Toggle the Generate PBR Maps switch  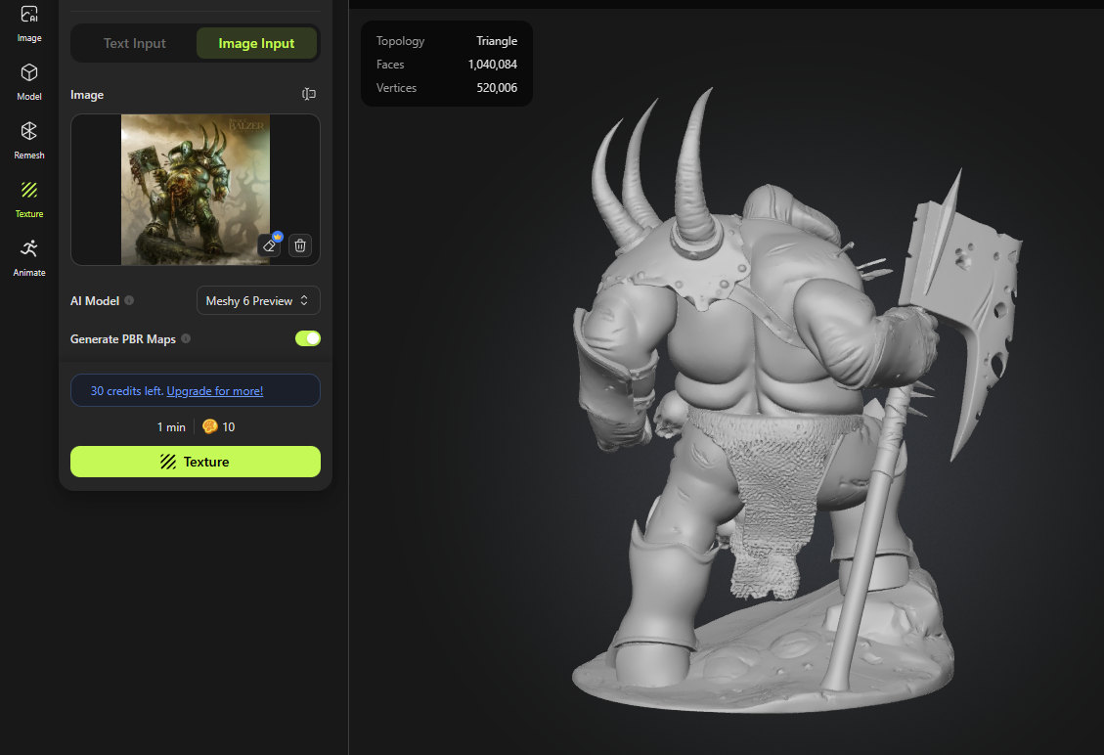308,338
